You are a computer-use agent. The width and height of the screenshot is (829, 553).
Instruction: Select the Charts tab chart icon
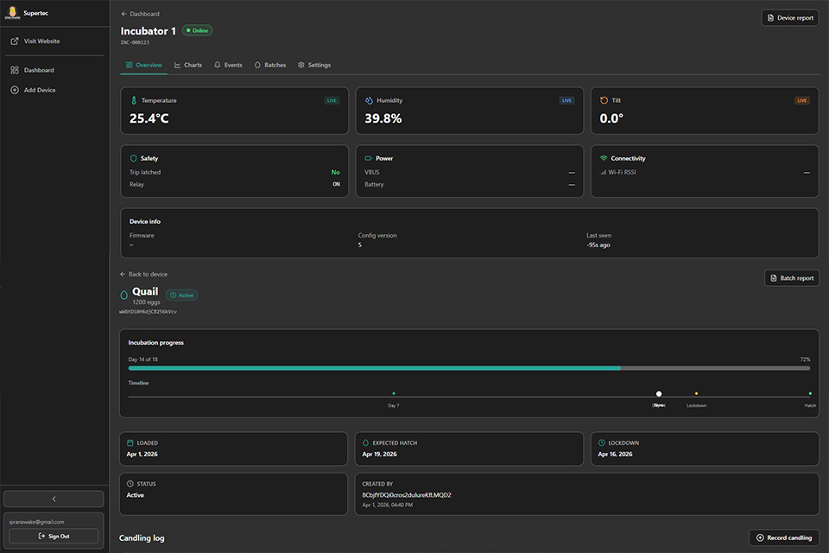click(176, 64)
